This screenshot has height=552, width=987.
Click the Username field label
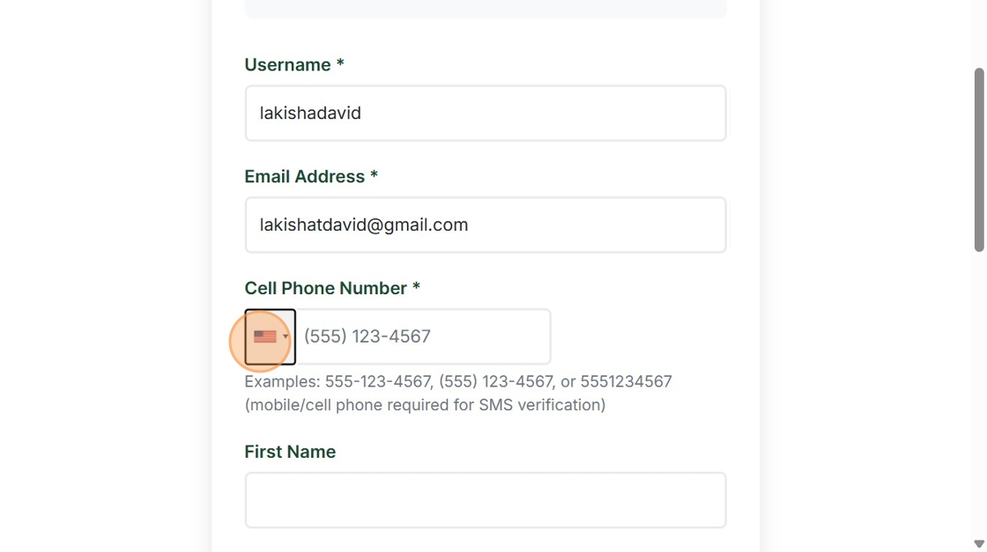pos(287,65)
